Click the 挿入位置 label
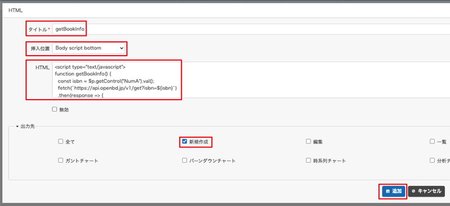Viewport: 450px width, 206px height. (40, 48)
